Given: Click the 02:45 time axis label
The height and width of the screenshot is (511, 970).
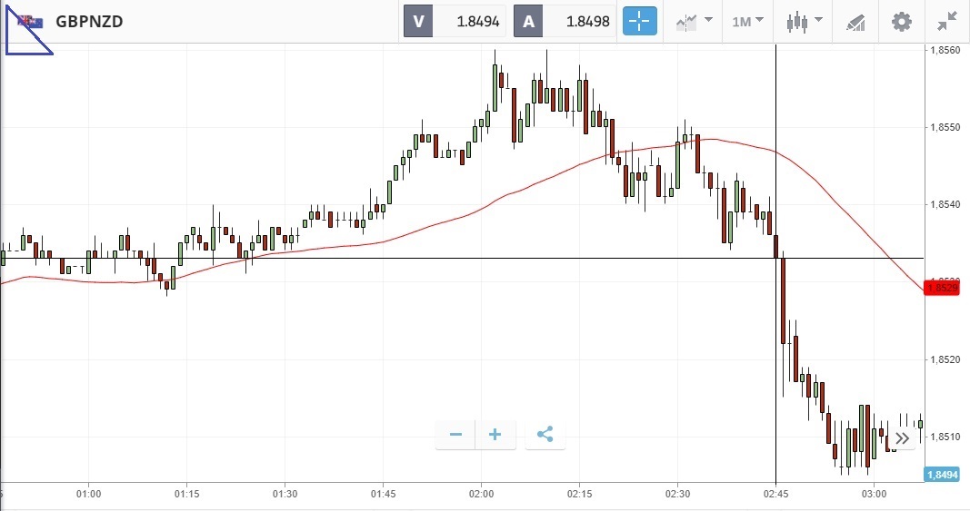Looking at the screenshot, I should pos(775,494).
